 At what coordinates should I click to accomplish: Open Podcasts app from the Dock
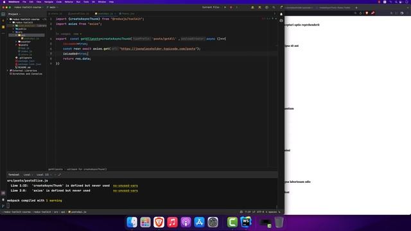tap(186, 223)
